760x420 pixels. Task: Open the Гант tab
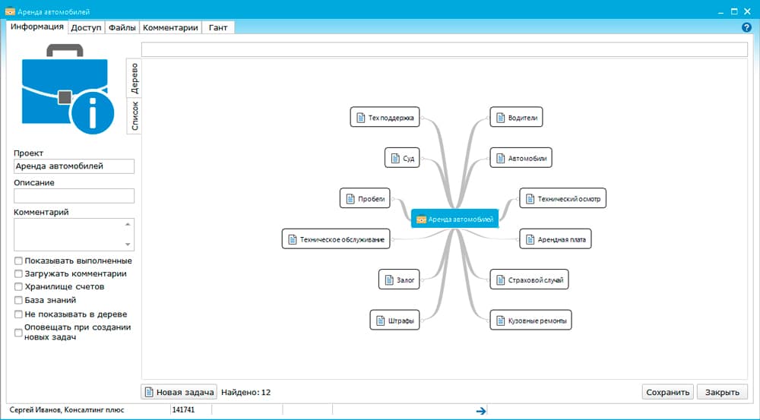217,27
